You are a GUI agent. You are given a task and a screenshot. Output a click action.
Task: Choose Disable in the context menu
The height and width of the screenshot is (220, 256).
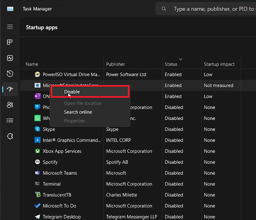click(72, 92)
